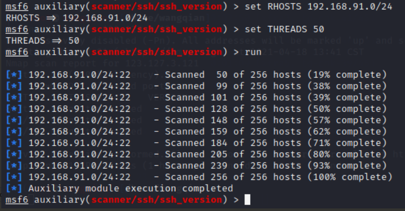Click the terminal cursor block at last prompt
405x211 pixels.
tap(248, 199)
